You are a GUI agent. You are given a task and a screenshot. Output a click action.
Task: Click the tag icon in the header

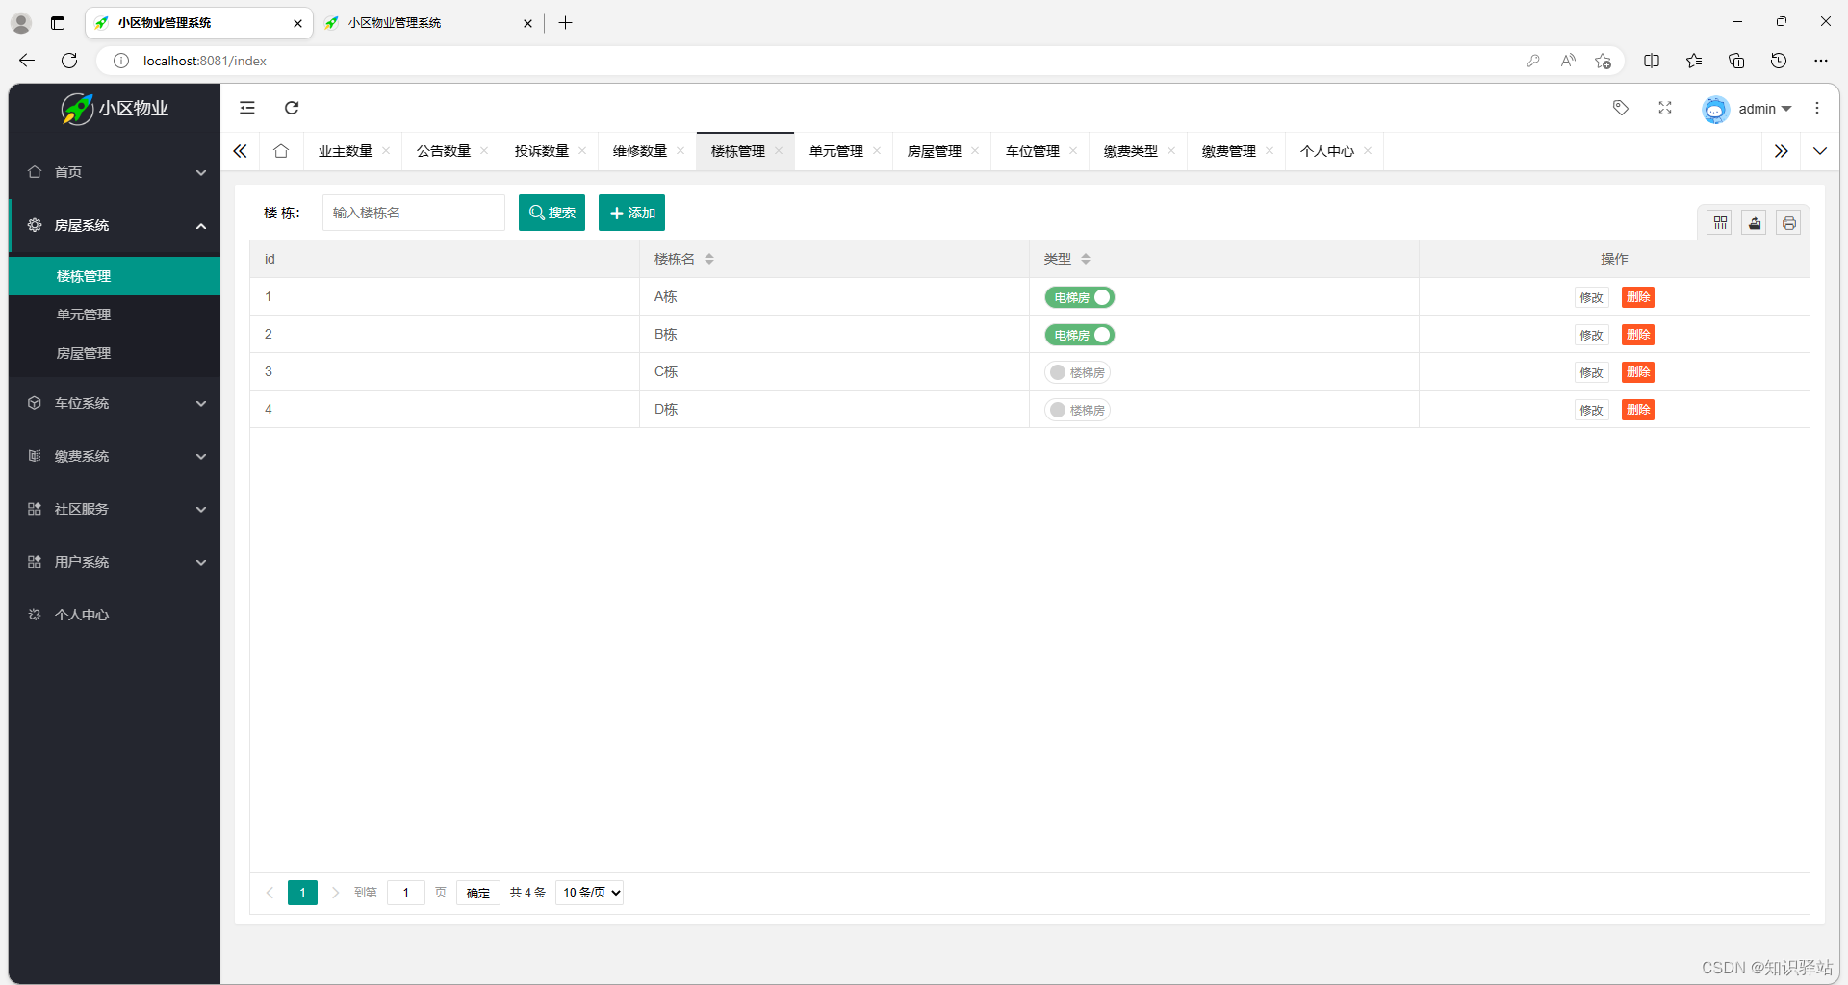(x=1621, y=108)
